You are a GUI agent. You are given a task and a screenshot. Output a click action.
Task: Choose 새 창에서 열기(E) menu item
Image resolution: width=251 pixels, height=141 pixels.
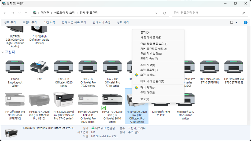click(x=158, y=37)
